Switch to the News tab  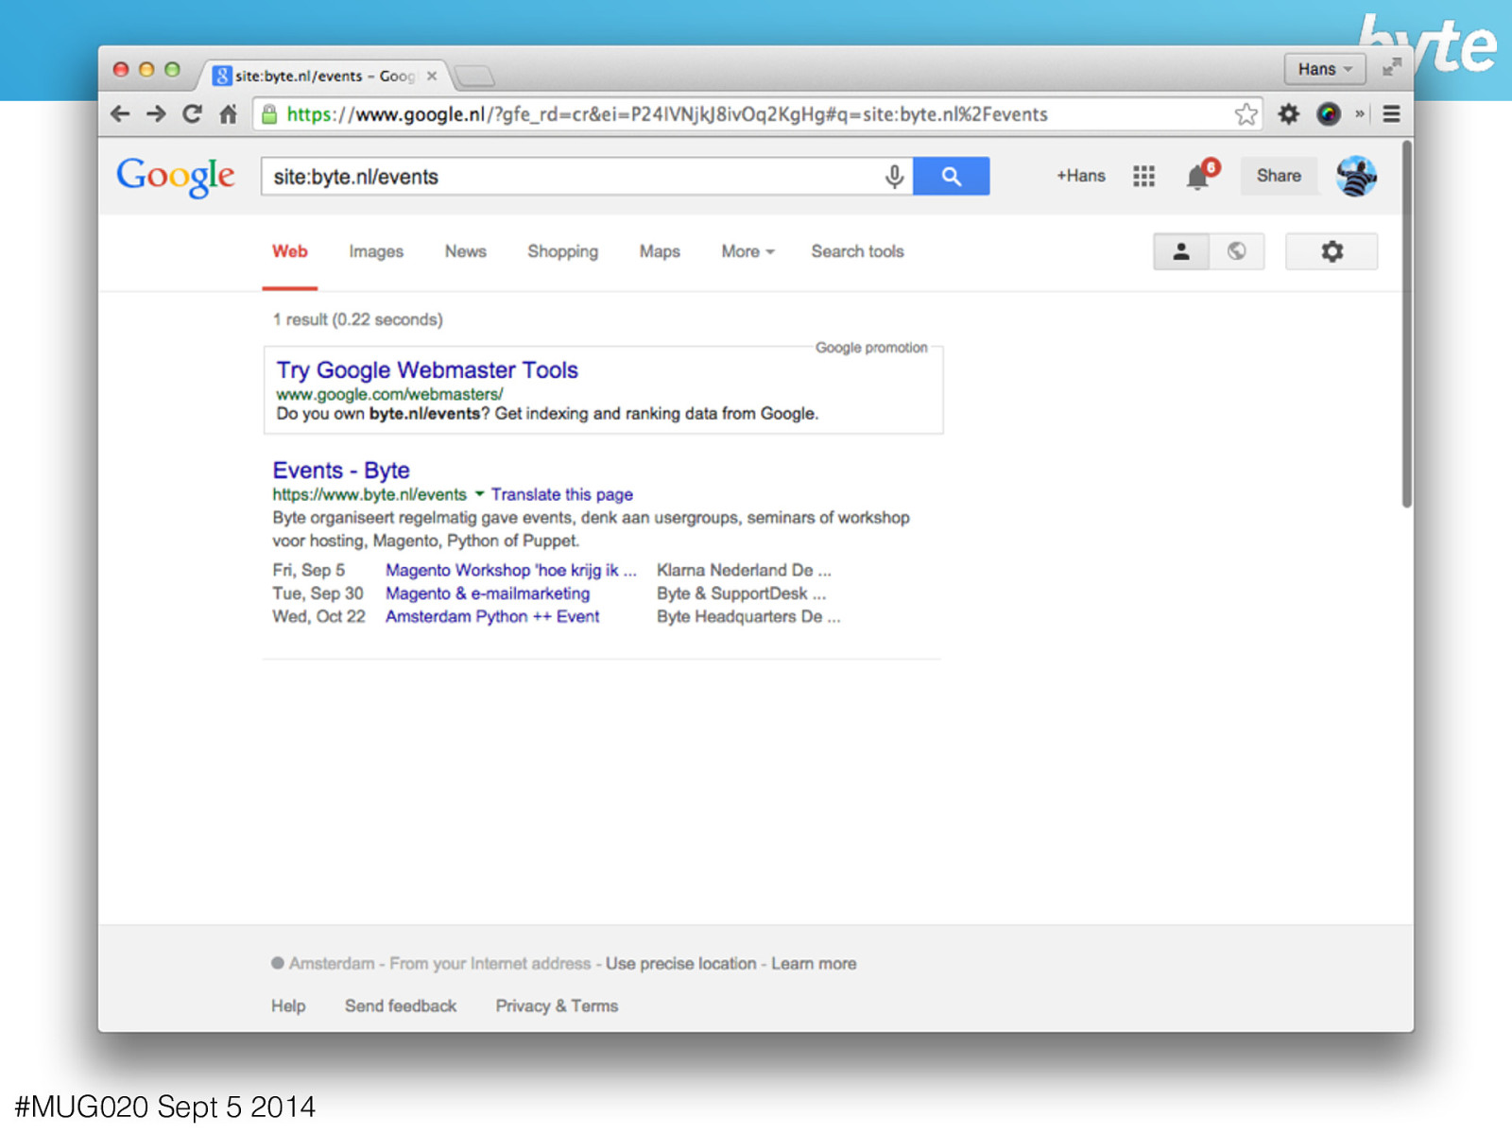(466, 251)
